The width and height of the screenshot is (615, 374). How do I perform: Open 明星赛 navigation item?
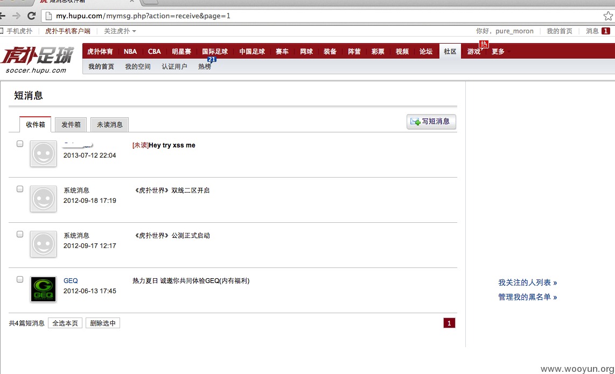tap(181, 51)
